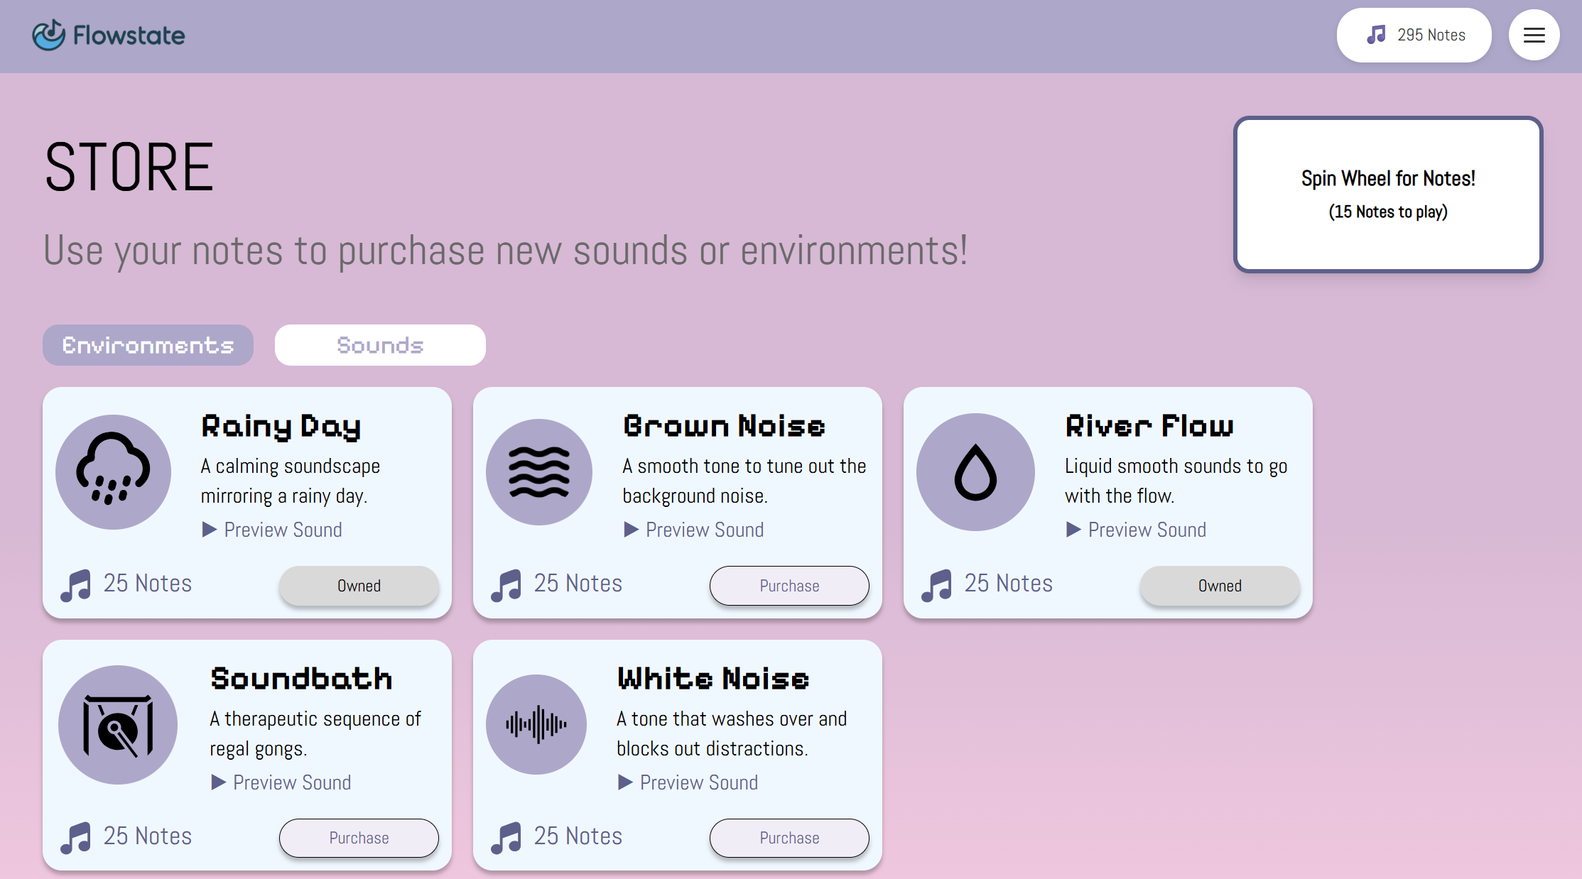Screen dimensions: 1582x879
Task: Click the Brown Noise waves icon
Action: pyautogui.click(x=539, y=471)
